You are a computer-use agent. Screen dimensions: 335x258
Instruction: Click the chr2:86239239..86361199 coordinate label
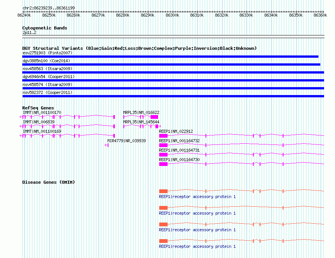[49, 8]
